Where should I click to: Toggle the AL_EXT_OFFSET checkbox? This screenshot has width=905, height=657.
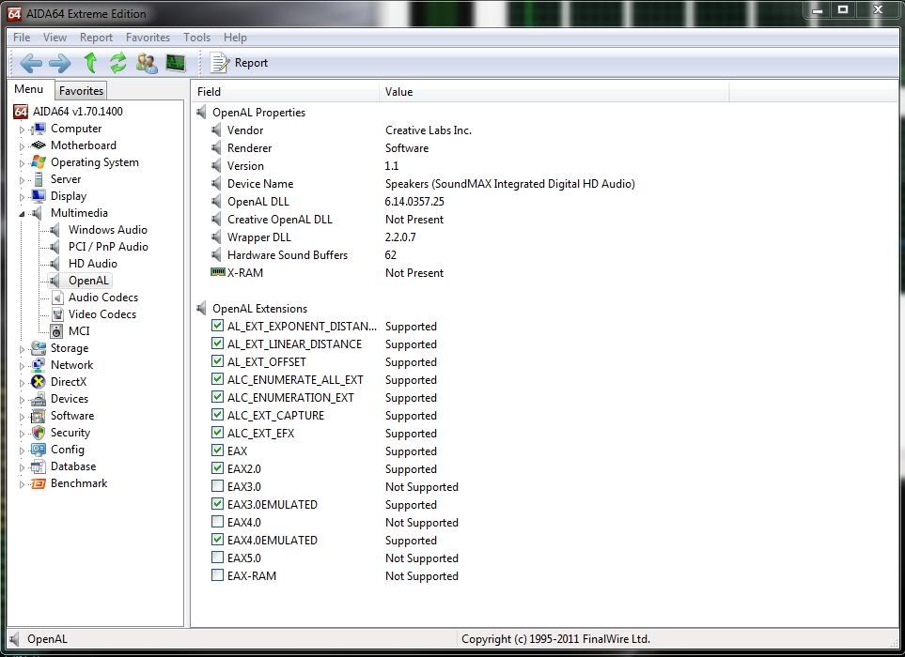(x=217, y=361)
